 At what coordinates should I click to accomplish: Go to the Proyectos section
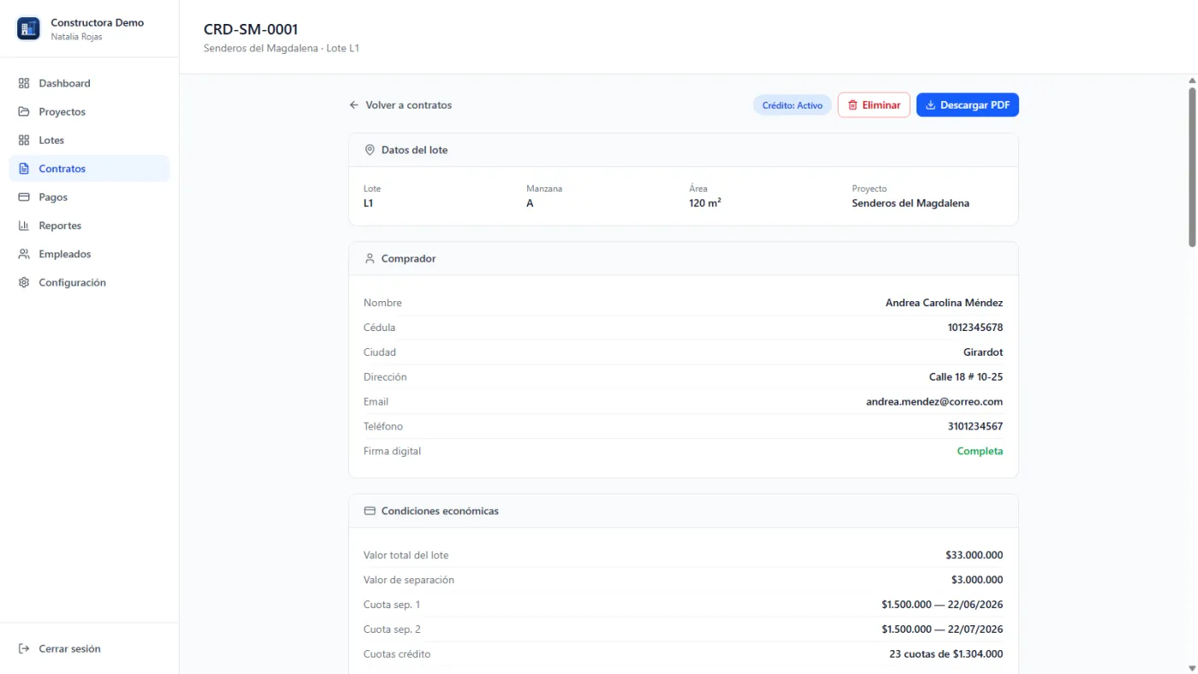(x=89, y=112)
